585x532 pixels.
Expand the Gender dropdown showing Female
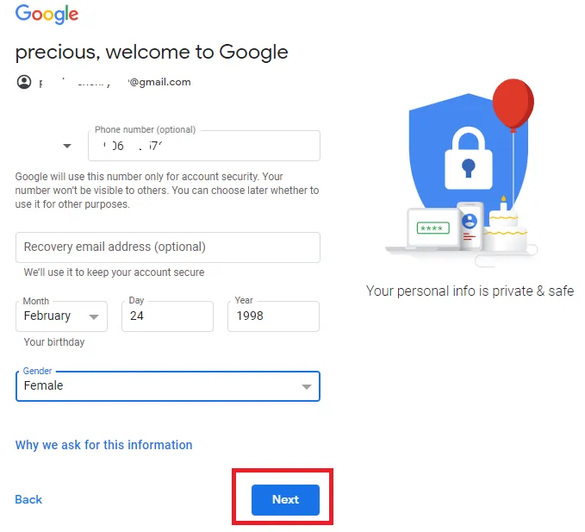pos(168,386)
